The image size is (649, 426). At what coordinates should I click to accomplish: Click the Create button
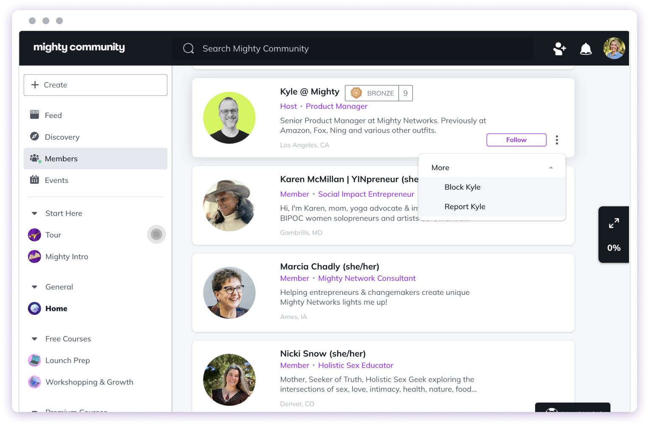(x=96, y=85)
